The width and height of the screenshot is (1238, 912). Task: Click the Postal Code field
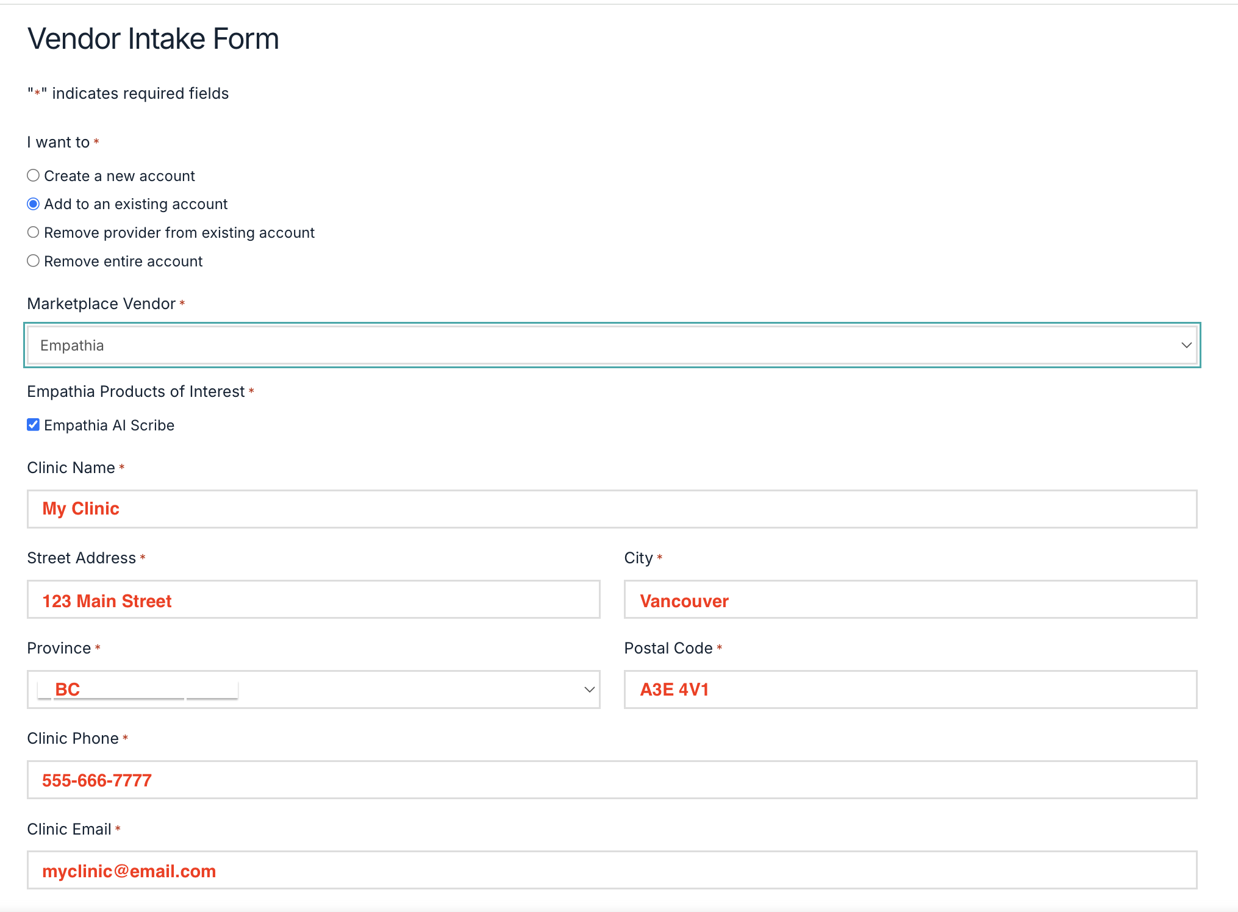pyautogui.click(x=910, y=689)
